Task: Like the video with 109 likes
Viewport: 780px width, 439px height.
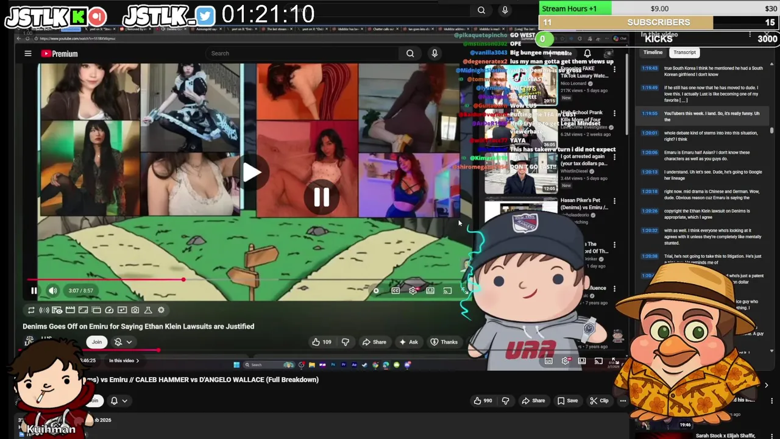Action: click(321, 342)
